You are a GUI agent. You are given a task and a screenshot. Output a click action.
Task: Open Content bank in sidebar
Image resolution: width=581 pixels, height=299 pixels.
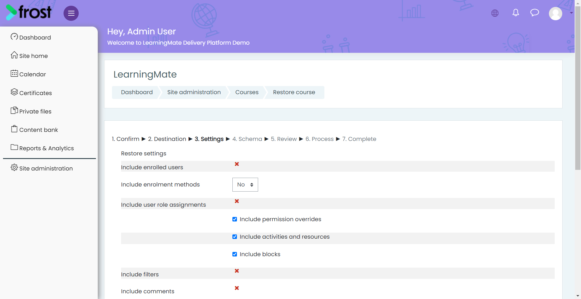click(34, 129)
